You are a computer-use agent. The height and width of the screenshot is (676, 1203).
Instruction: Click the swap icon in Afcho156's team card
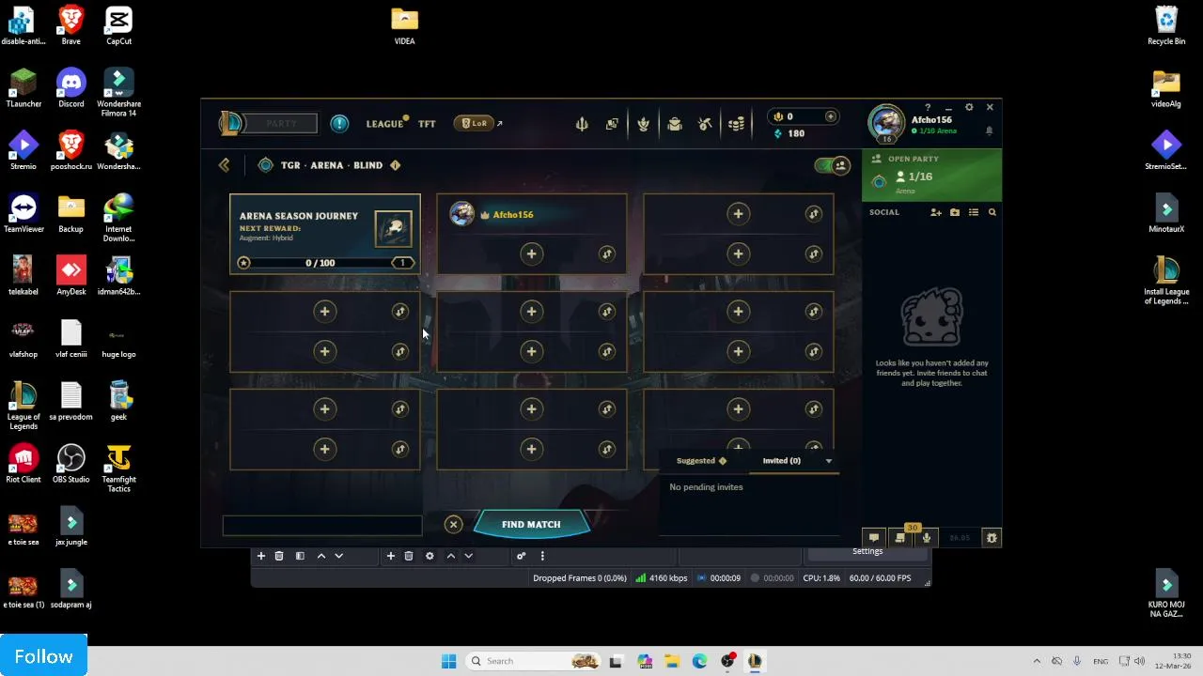[606, 254]
